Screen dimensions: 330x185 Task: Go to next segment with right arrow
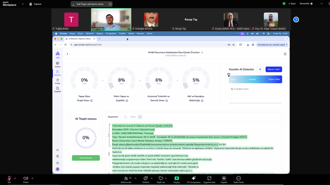(140, 117)
